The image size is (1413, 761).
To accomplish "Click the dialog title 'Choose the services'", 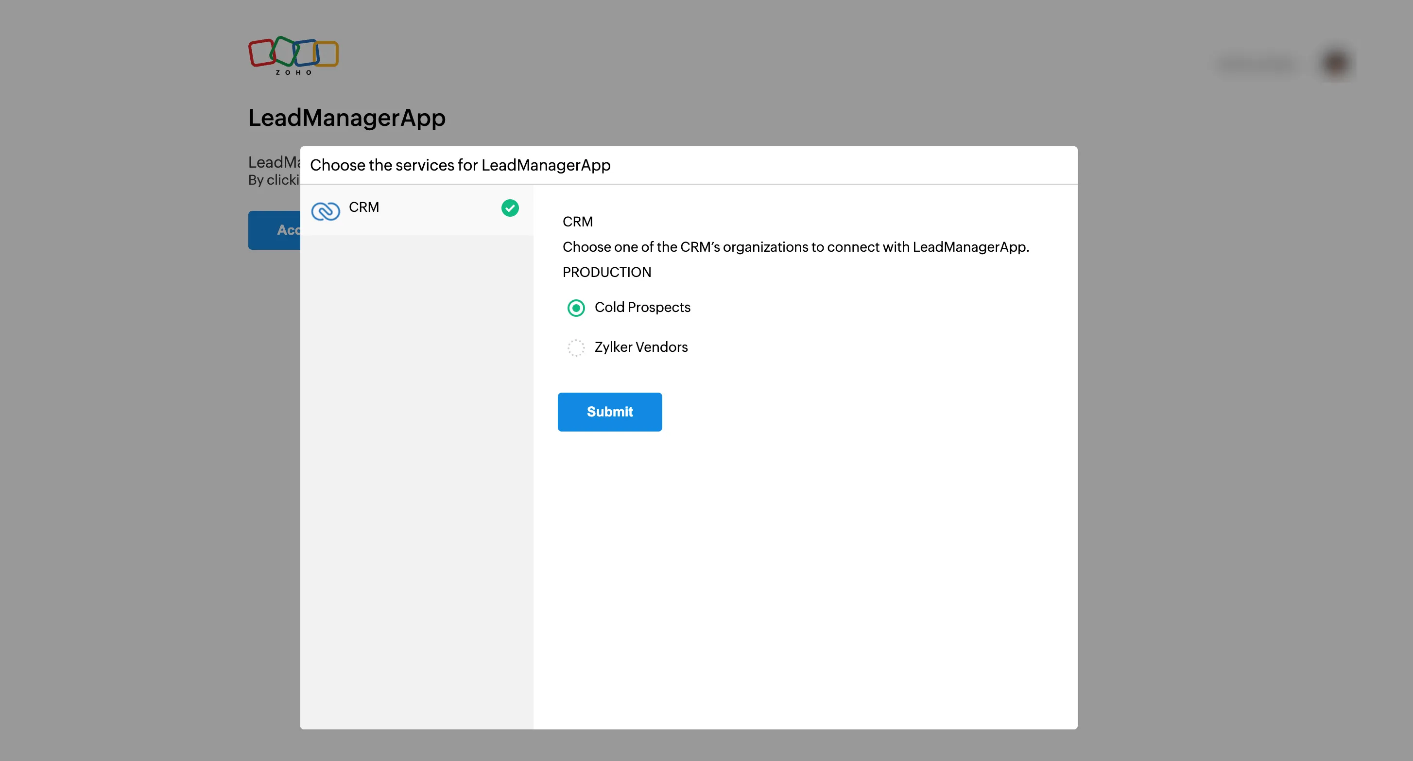I will coord(460,165).
